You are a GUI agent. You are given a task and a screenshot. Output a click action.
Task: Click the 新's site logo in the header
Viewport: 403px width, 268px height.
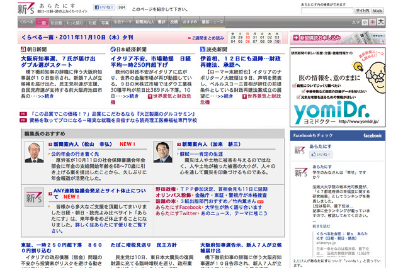coord(26,8)
